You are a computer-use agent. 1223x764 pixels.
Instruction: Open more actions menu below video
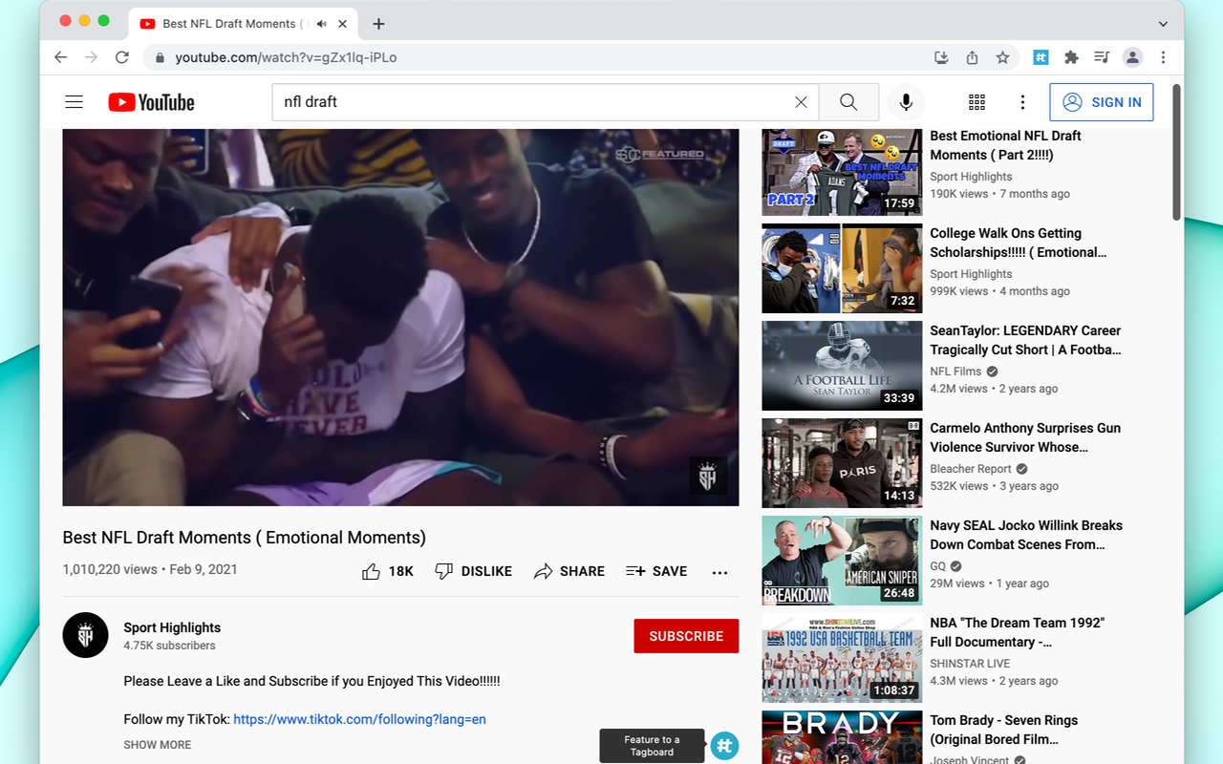(719, 572)
